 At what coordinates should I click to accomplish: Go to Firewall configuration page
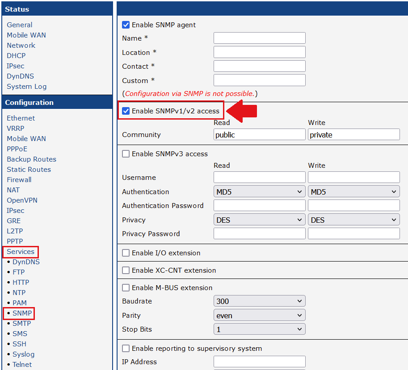coord(19,180)
